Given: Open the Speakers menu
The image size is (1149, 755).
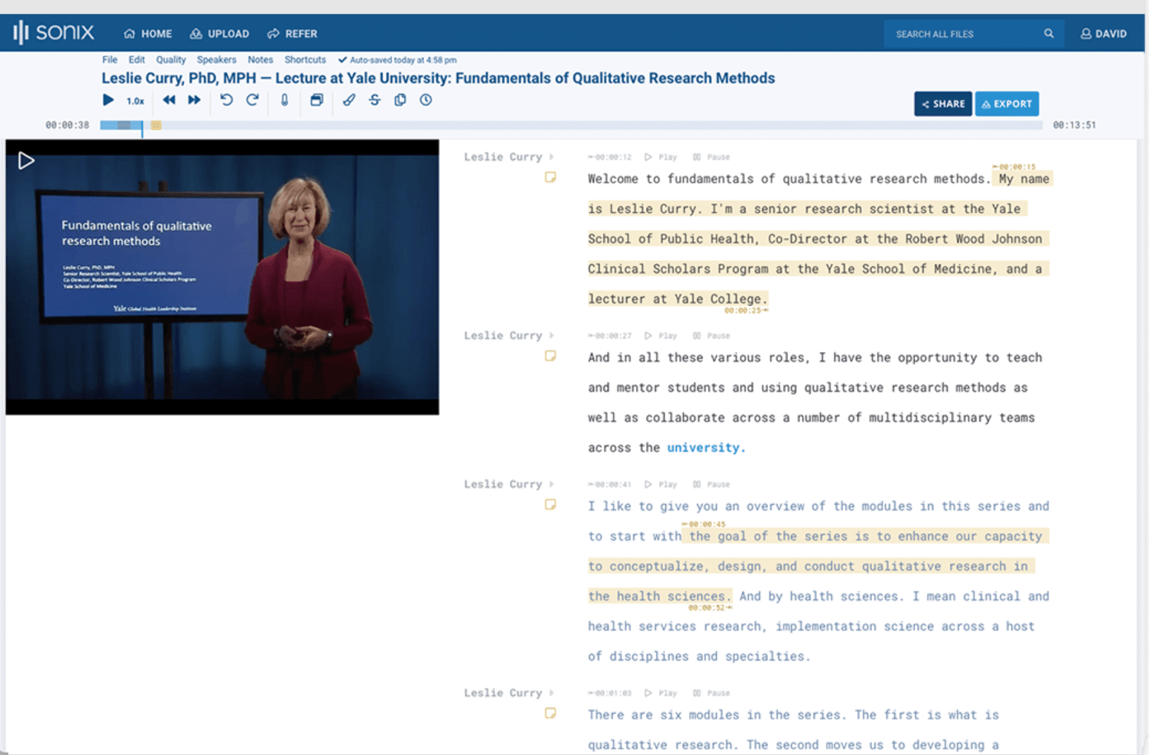Looking at the screenshot, I should click(216, 60).
